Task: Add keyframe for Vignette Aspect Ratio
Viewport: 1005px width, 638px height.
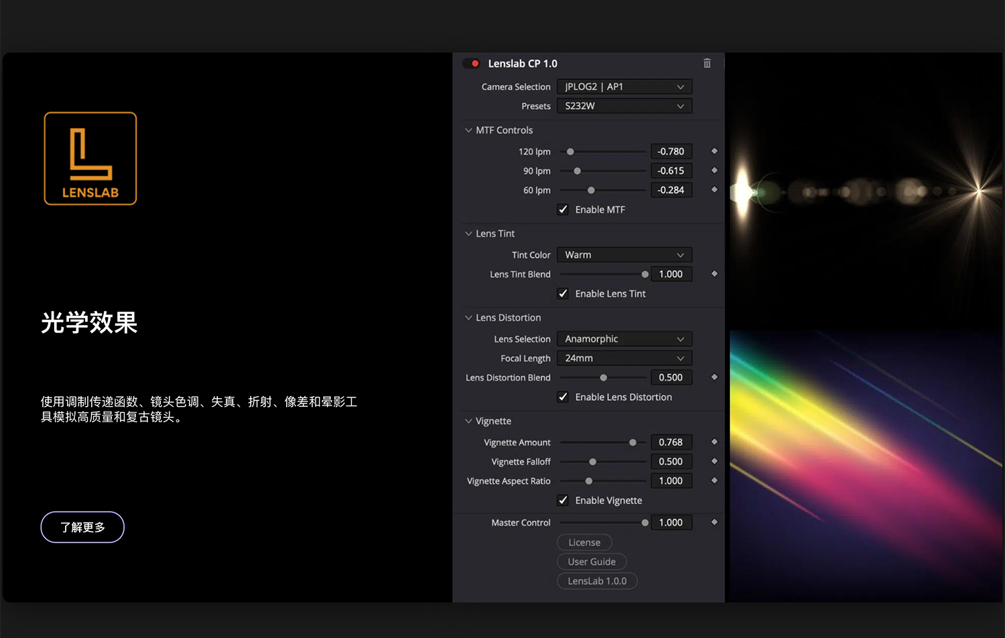Action: (x=714, y=481)
